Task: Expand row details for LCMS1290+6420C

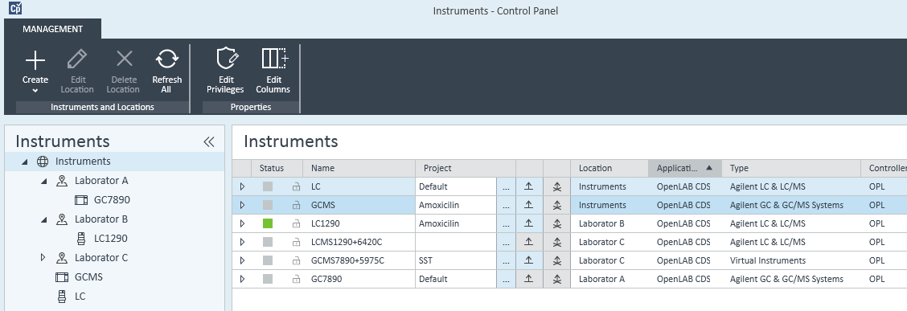Action: (x=242, y=242)
